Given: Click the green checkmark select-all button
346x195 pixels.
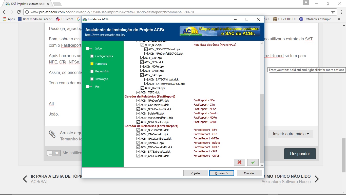Looking at the screenshot, I should click(253, 162).
